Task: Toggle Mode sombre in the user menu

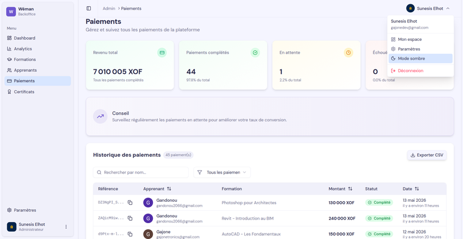Action: point(420,59)
